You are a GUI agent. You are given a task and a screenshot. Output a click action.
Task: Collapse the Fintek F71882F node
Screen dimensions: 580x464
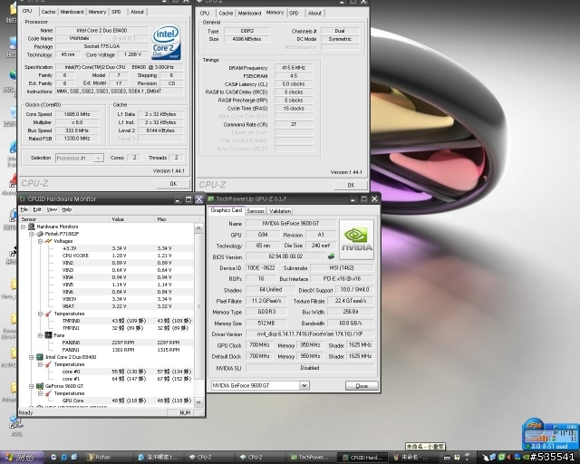click(x=32, y=234)
